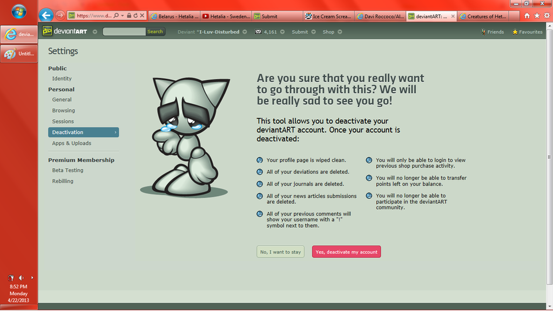The height and width of the screenshot is (311, 553).
Task: Select the Deactivation settings item
Action: (84, 132)
